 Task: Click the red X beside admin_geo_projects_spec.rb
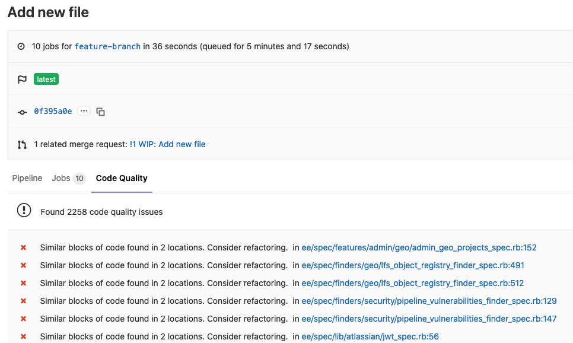(x=23, y=247)
